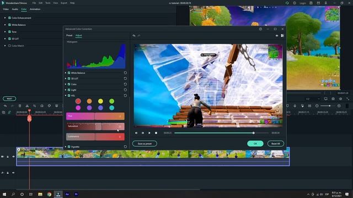Viewport: 353px width, 198px height.
Task: Expand White Balance in the color dialog
Action: pyautogui.click(x=66, y=73)
